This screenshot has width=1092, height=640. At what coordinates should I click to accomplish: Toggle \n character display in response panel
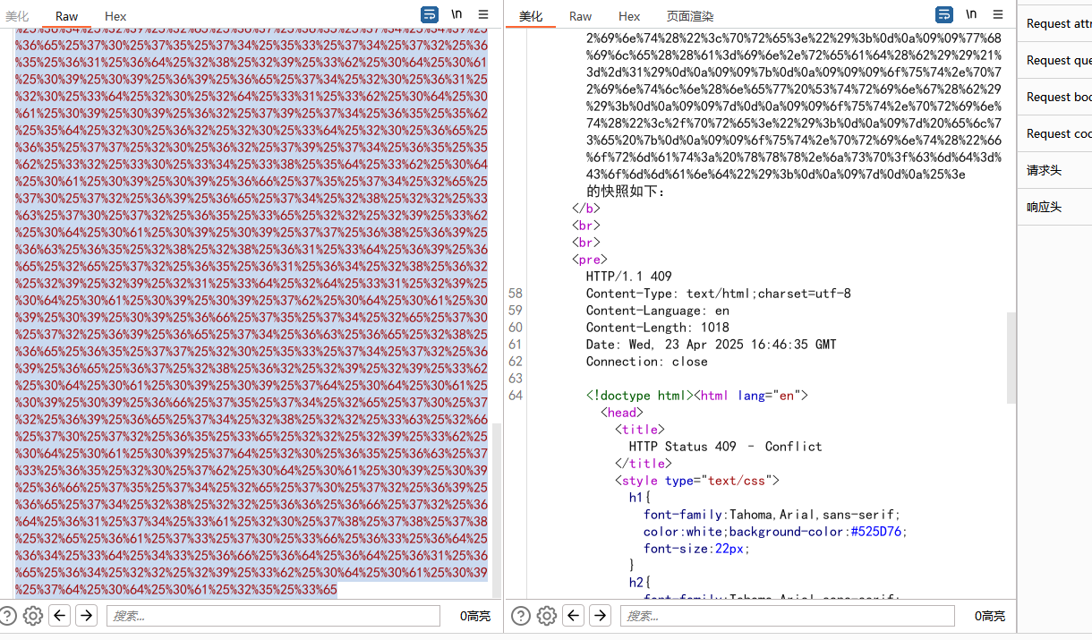point(971,14)
